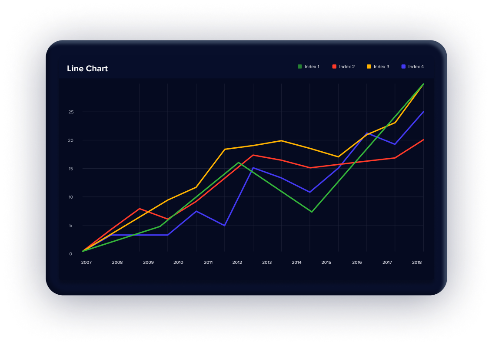Select the 2007 x-axis label
The height and width of the screenshot is (346, 492).
point(86,263)
